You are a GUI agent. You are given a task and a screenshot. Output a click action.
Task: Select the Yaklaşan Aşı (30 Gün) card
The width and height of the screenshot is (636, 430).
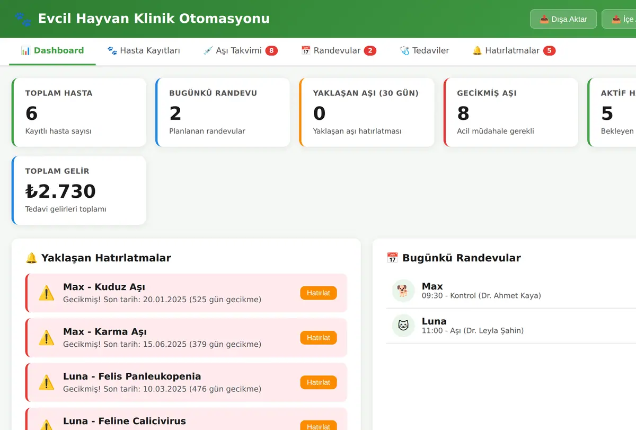[x=367, y=112]
